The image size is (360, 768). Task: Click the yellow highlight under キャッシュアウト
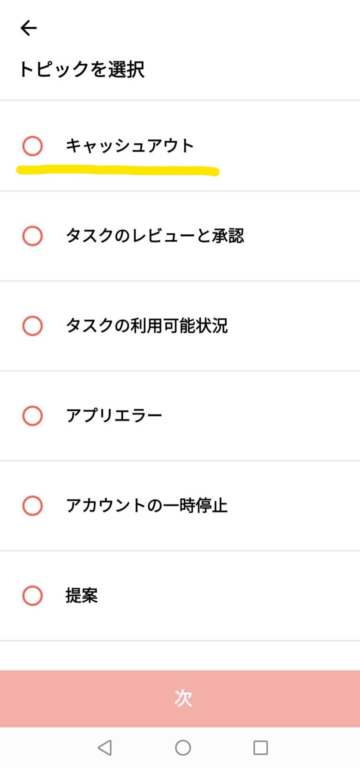pyautogui.click(x=118, y=171)
